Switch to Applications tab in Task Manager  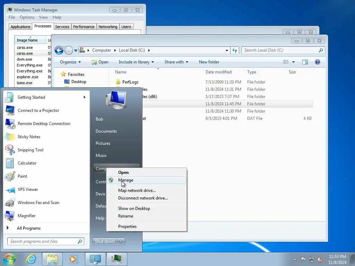[20, 27]
